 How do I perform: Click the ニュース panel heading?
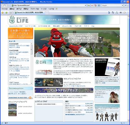coord(12,41)
